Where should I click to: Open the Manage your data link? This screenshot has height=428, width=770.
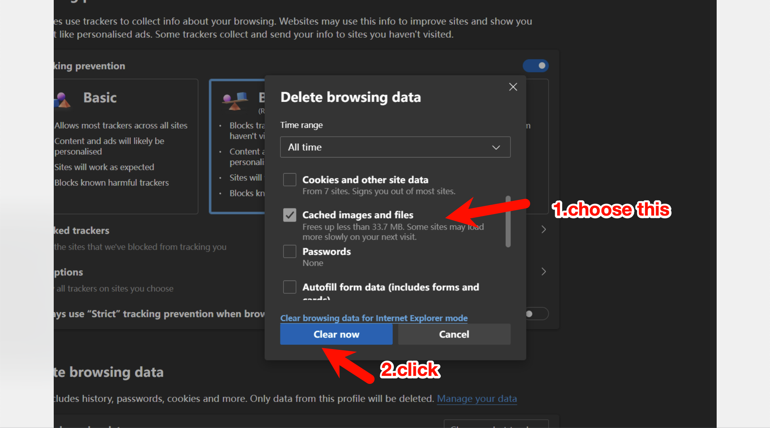[x=476, y=399]
